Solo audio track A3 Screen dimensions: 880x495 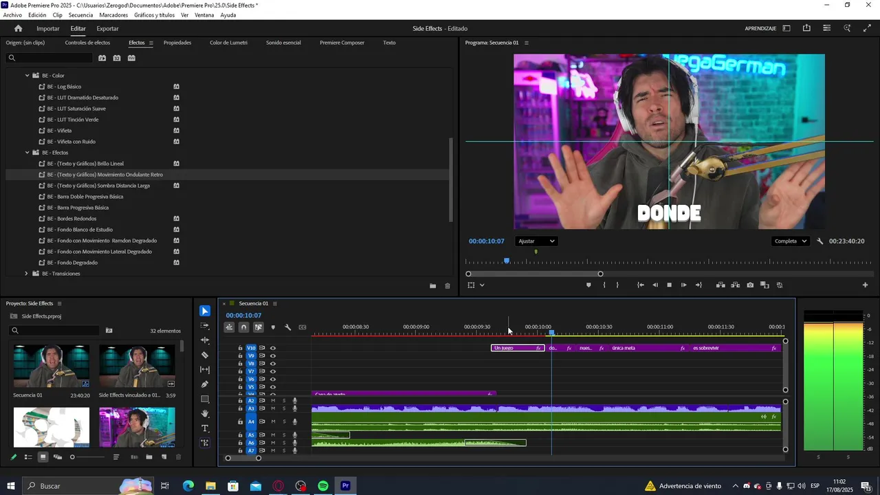tap(284, 408)
